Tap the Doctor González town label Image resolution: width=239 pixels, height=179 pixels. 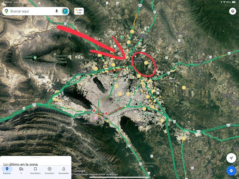pyautogui.click(x=198, y=62)
